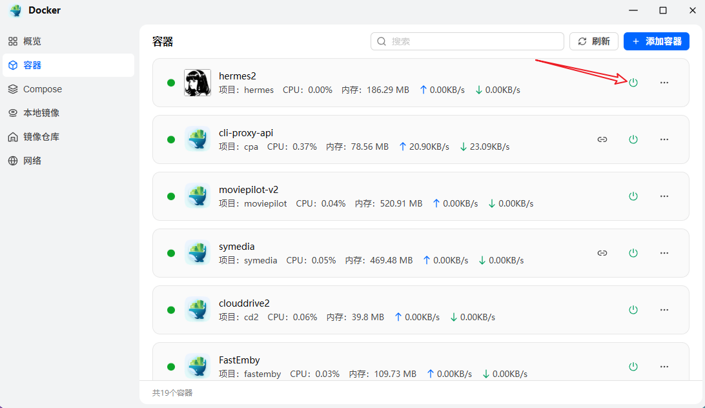Open the cli-proxy-api link icon

tap(602, 139)
